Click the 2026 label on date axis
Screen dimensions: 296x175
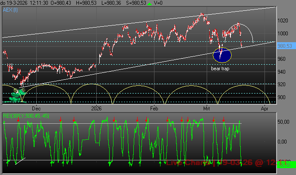pos(96,109)
